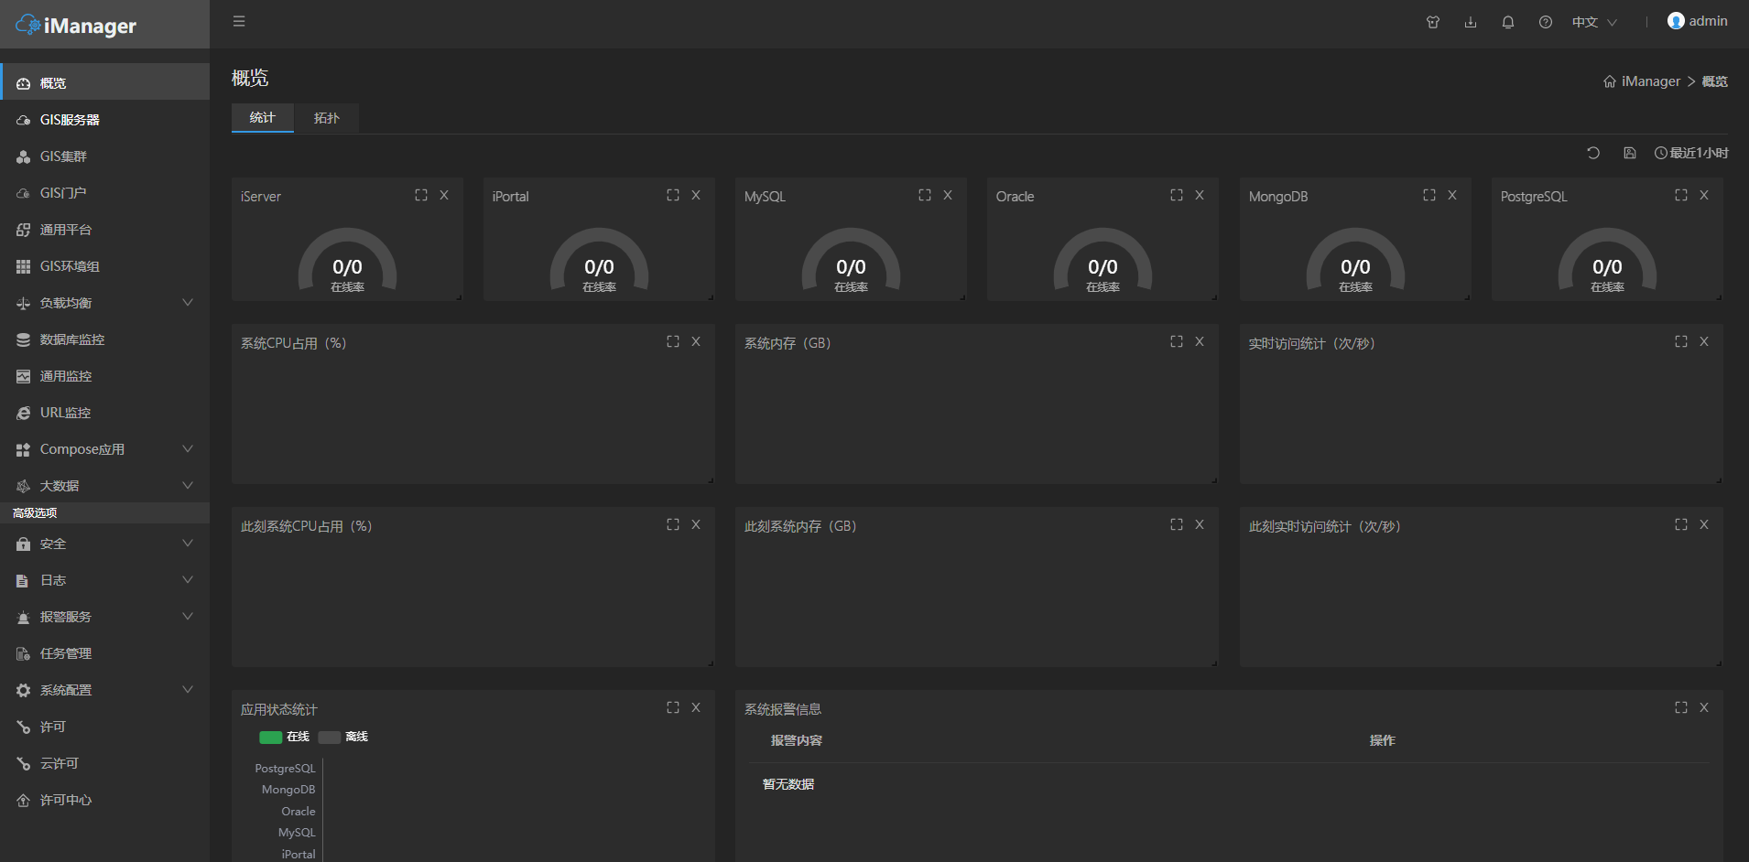The width and height of the screenshot is (1749, 862).
Task: Click the 报警内容 column header
Action: (797, 740)
